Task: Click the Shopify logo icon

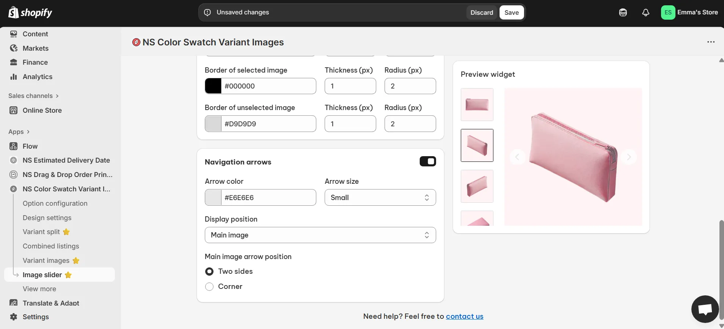Action: (x=14, y=12)
